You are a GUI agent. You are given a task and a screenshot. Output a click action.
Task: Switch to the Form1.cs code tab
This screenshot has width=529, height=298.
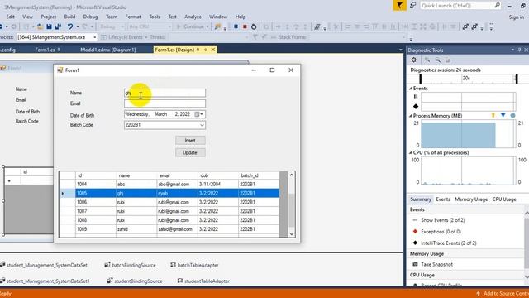pyautogui.click(x=45, y=50)
